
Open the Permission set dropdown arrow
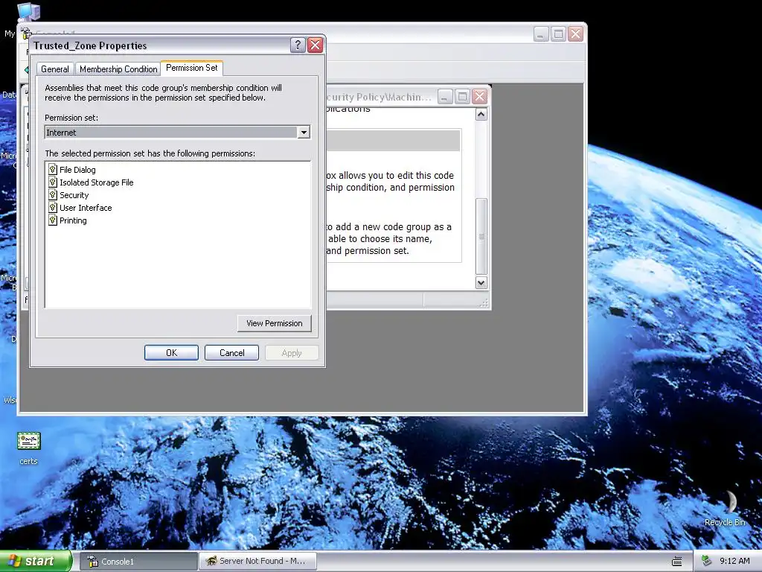(x=304, y=133)
